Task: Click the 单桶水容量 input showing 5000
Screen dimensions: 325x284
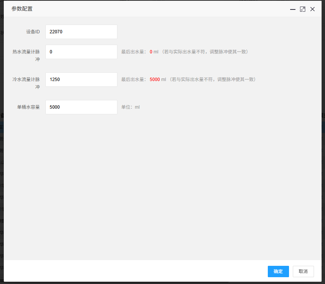Action: [81, 107]
